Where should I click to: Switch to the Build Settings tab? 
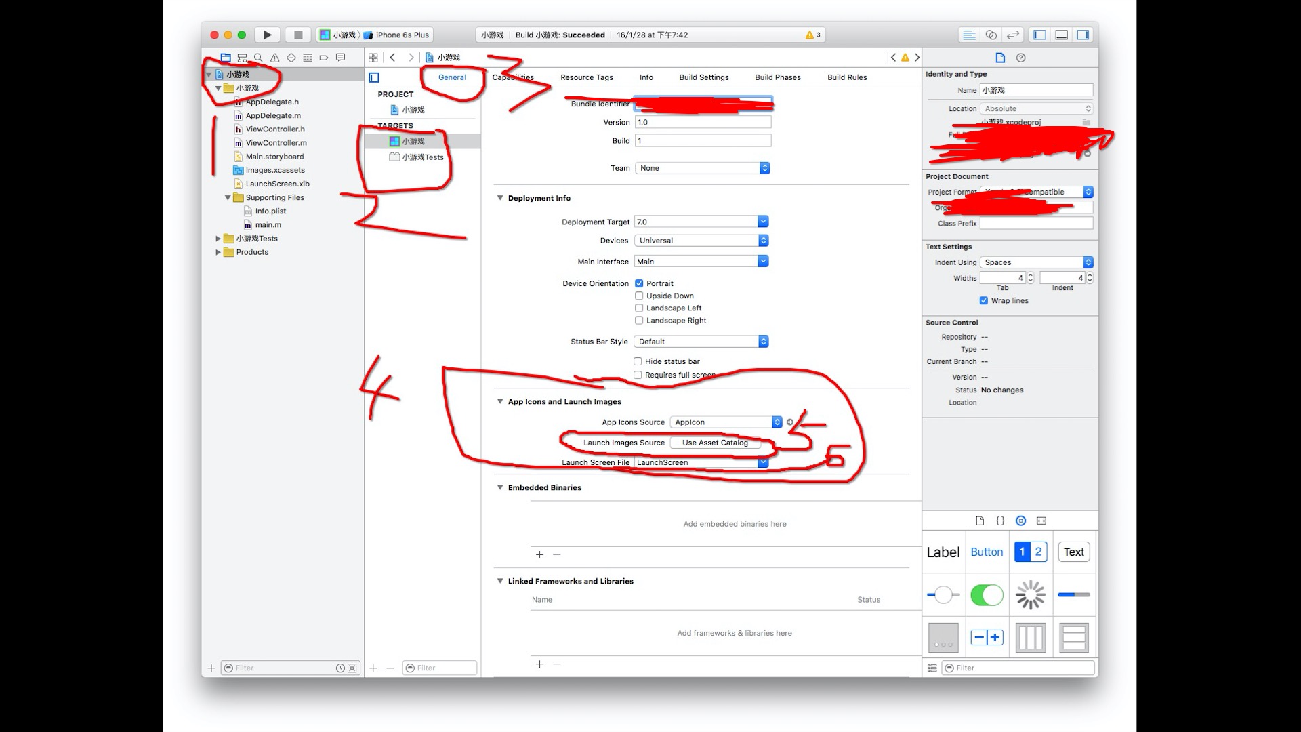tap(703, 77)
